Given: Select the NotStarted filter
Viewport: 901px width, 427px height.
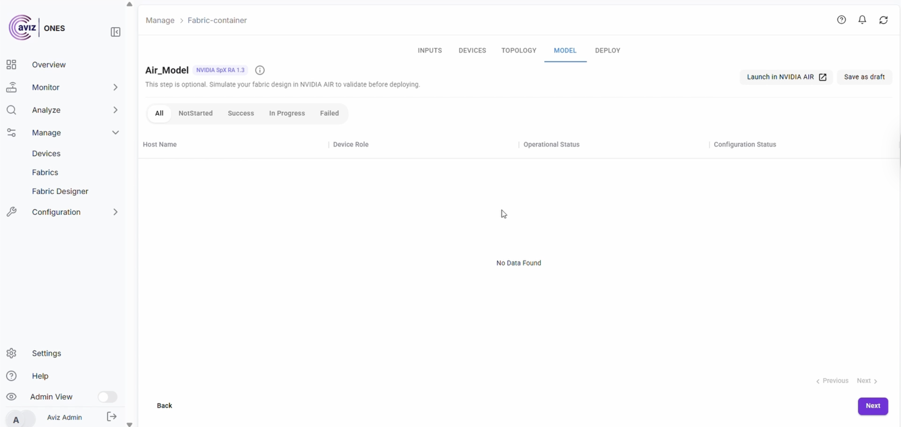Looking at the screenshot, I should coord(195,113).
